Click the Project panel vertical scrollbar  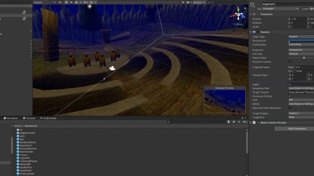(247, 142)
